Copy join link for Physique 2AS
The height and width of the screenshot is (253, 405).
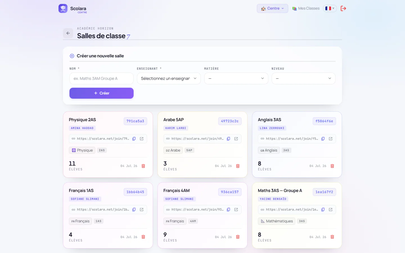pos(134,139)
